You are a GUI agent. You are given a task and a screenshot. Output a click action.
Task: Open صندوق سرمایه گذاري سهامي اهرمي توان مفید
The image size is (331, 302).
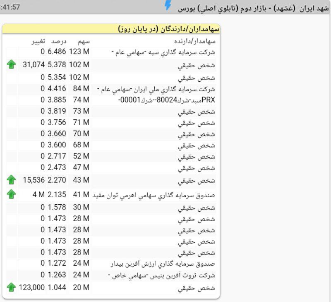pos(154,195)
